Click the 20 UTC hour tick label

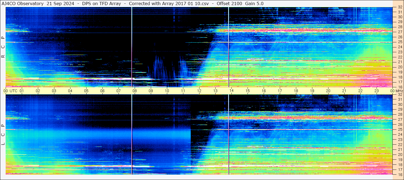tap(328, 91)
